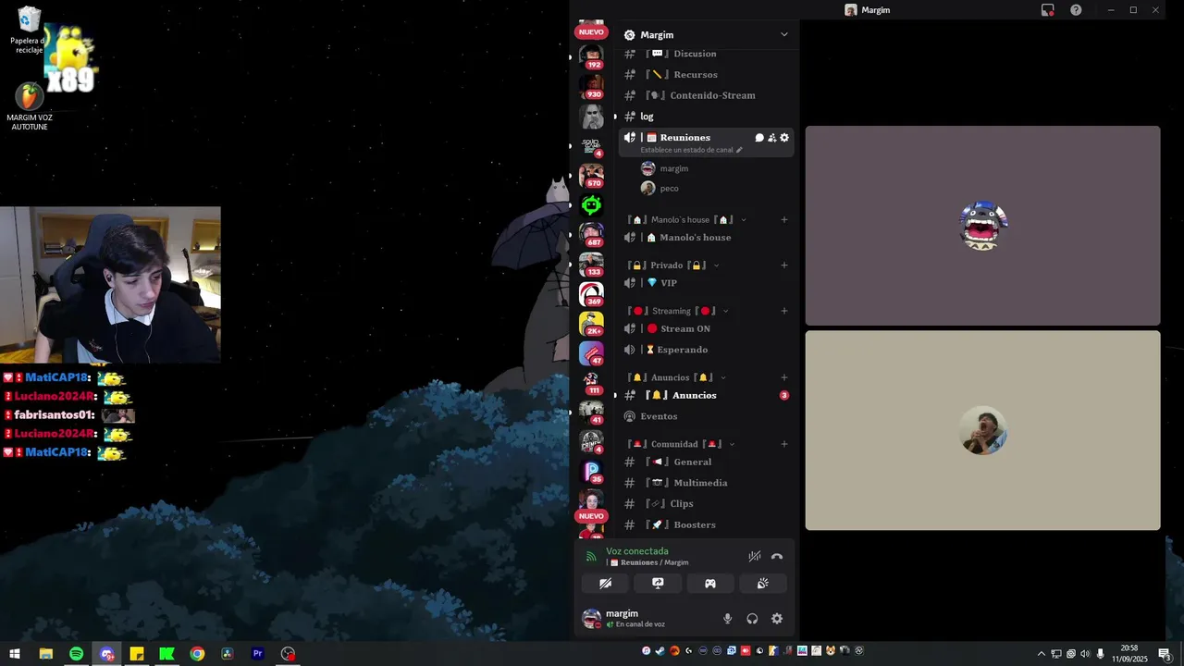Open the Clips text channel
1184x666 pixels.
click(707, 504)
